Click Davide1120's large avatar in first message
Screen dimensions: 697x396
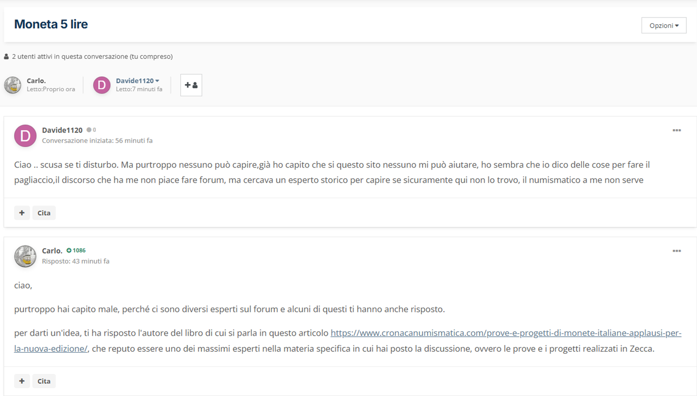(25, 136)
